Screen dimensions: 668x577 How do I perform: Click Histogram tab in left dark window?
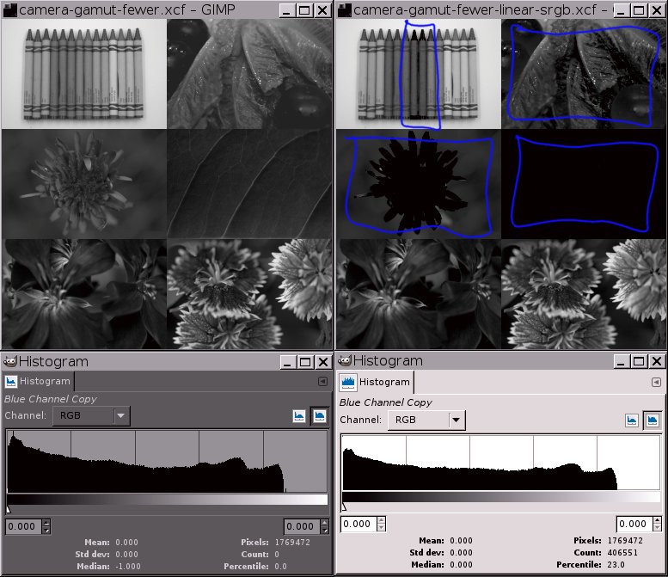(38, 381)
